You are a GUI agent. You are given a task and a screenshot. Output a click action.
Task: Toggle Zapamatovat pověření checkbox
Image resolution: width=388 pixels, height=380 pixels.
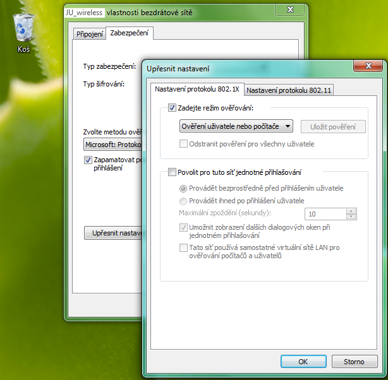pyautogui.click(x=88, y=160)
